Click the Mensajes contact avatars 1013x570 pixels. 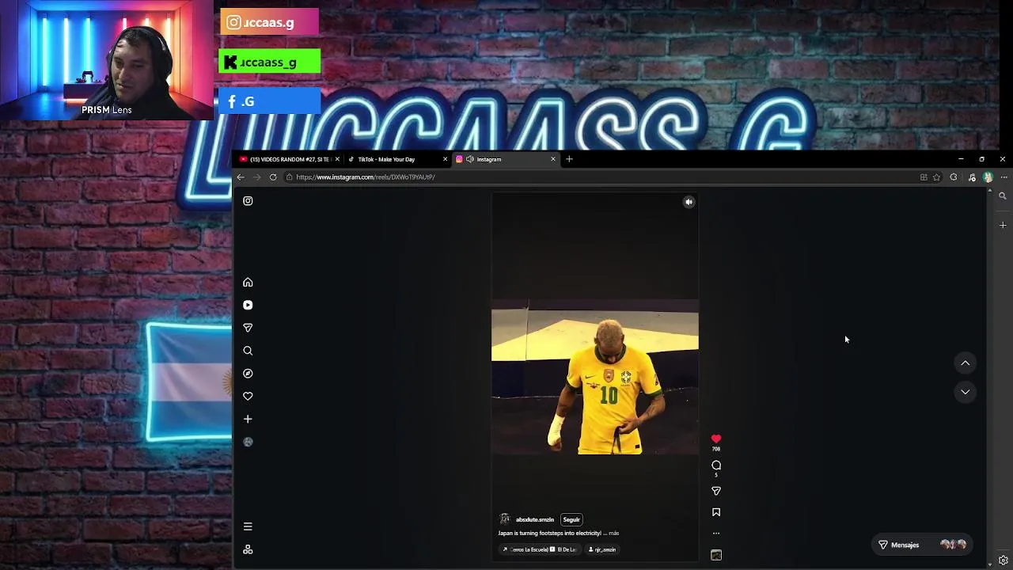tap(953, 545)
